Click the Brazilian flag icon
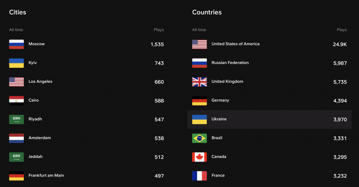 [199, 138]
